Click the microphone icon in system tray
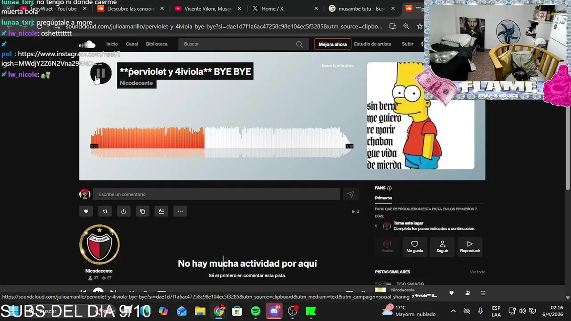 click(x=480, y=311)
